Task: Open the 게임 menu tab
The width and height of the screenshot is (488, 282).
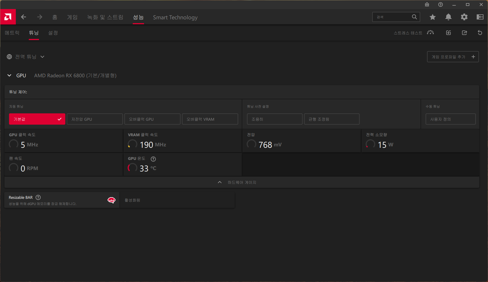Action: (72, 17)
